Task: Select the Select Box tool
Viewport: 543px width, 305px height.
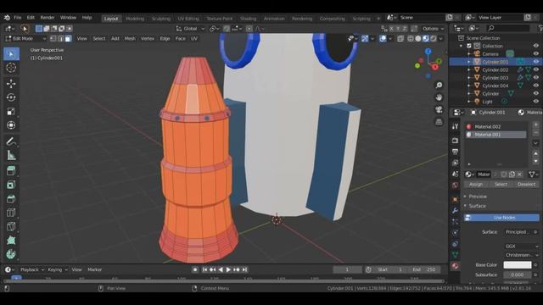Action: pos(11,54)
